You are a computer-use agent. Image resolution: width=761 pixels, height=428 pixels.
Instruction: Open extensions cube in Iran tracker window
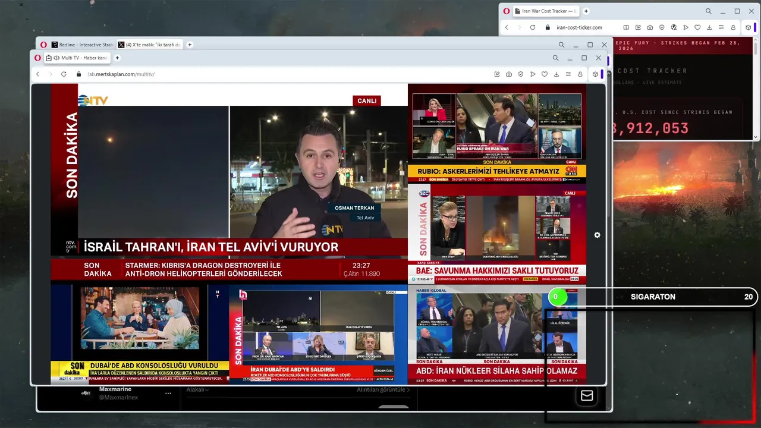tap(748, 27)
